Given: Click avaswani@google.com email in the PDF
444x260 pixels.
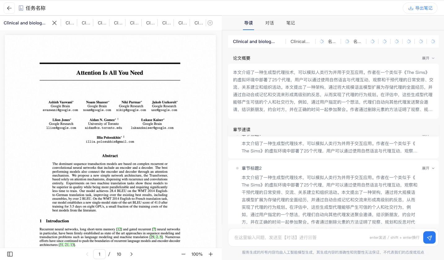Looking at the screenshot, I should click(60, 110).
